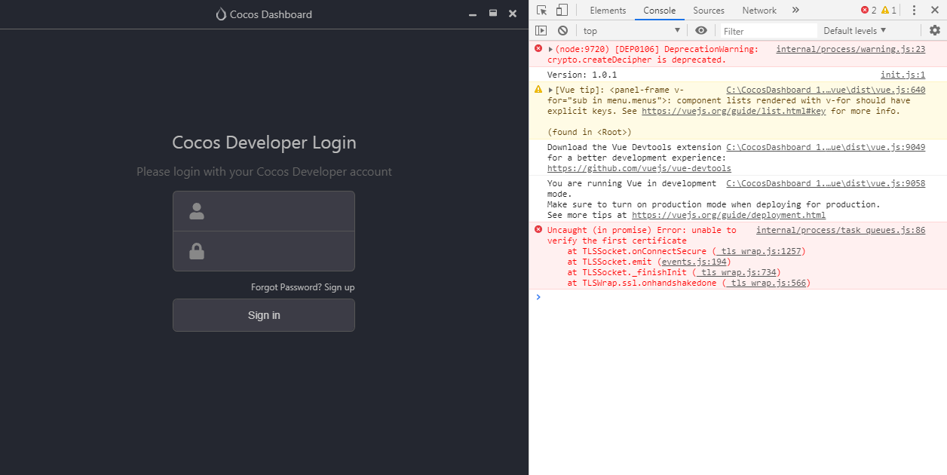Click the red error count badge
947x475 pixels.
click(x=869, y=11)
